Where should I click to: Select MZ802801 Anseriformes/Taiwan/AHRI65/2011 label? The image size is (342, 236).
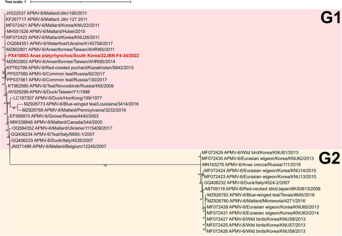(x=60, y=49)
